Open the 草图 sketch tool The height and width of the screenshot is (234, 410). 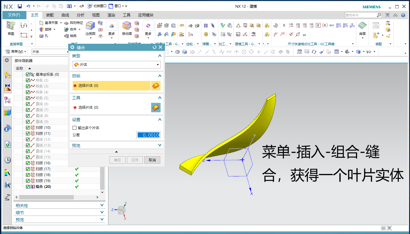pyautogui.click(x=11, y=29)
